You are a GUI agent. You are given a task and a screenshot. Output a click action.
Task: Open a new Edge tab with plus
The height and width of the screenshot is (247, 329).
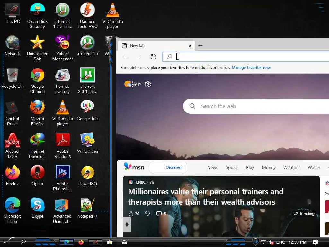click(x=200, y=46)
